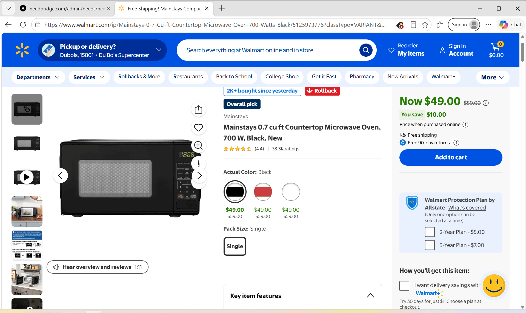Enable the Walmart+ delivery savings checkbox
Screen dimensions: 526x313
pyautogui.click(x=404, y=286)
